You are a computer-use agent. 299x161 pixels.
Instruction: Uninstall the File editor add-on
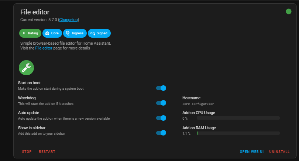(279, 152)
